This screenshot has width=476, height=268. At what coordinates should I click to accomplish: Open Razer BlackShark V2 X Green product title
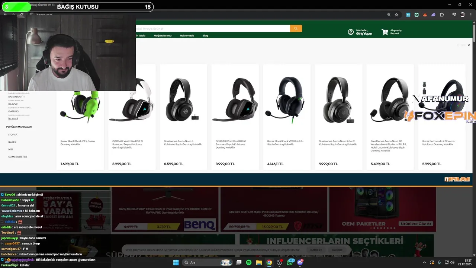tap(78, 143)
